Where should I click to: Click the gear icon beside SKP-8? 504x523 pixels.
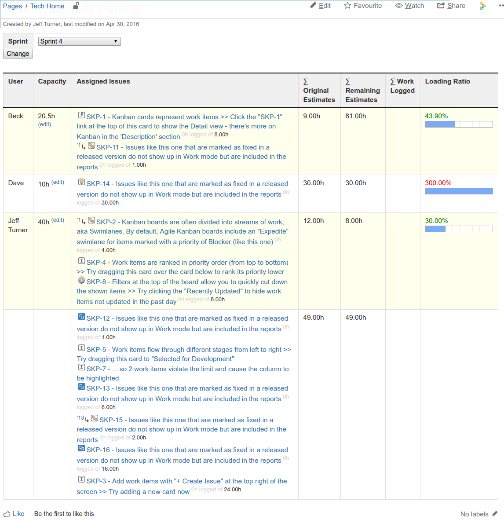click(x=81, y=281)
